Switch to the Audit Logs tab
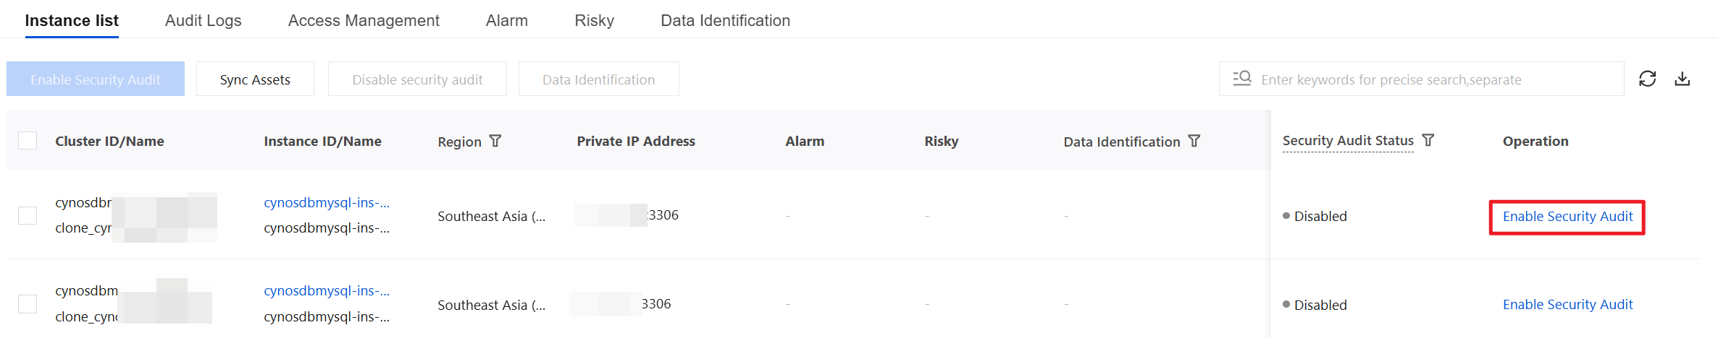 (204, 20)
